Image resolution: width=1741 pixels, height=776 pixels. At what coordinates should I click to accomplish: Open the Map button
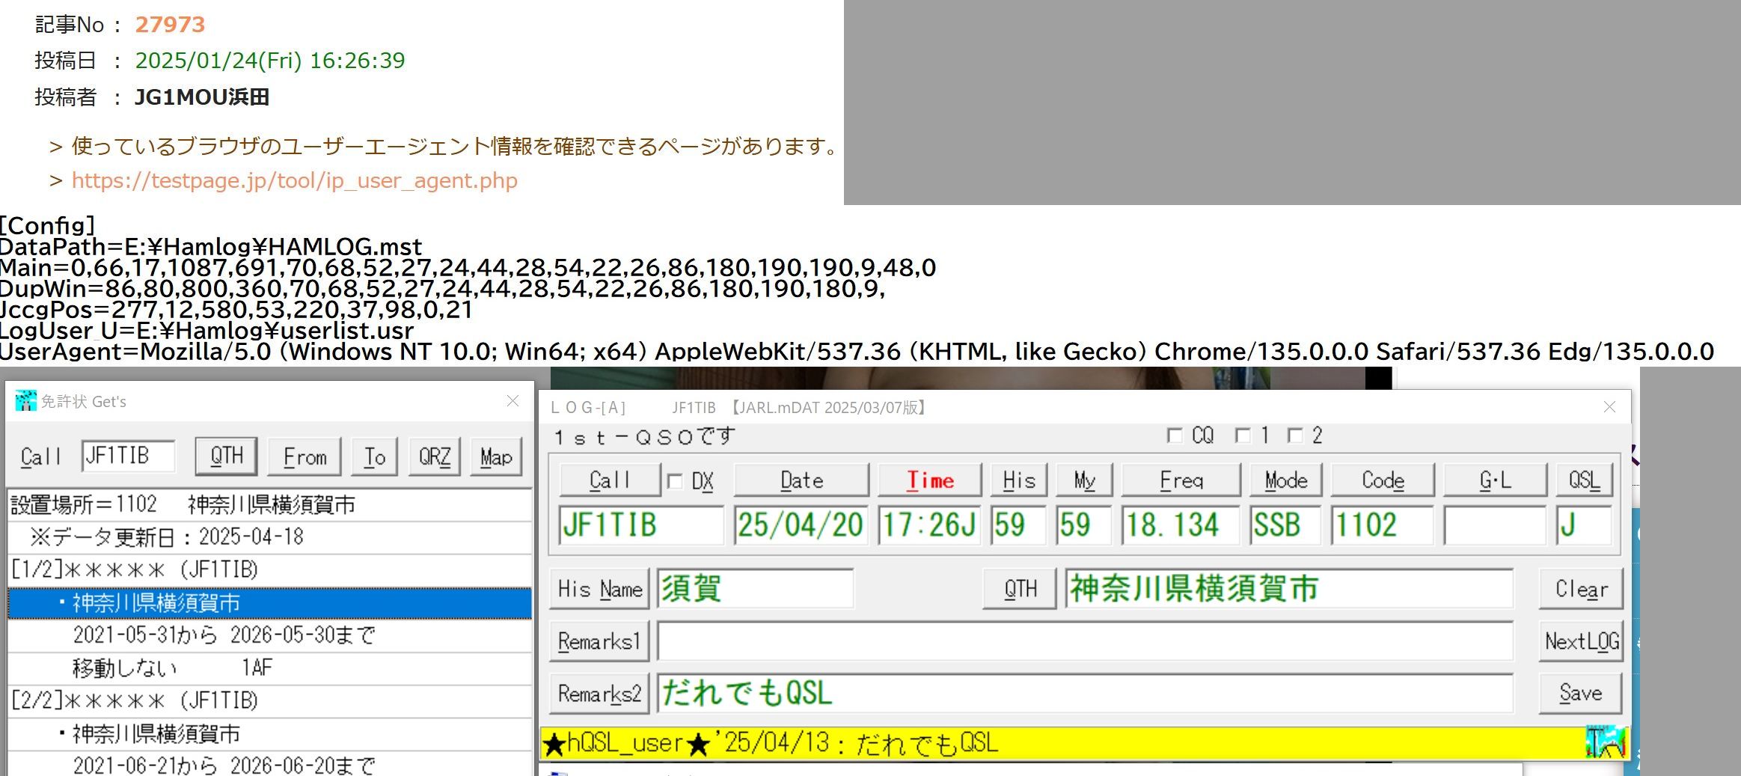point(495,456)
